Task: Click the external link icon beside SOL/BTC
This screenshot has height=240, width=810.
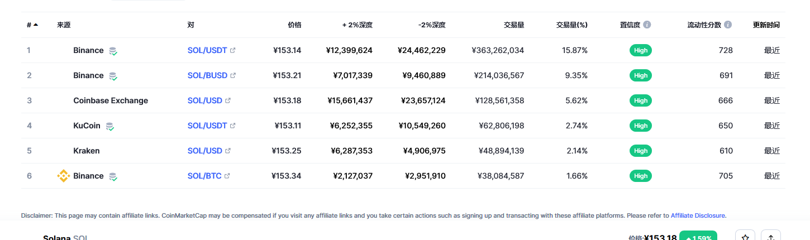Action: [x=227, y=176]
